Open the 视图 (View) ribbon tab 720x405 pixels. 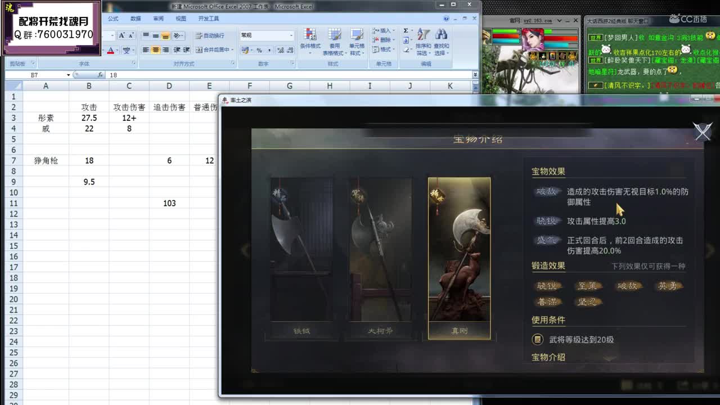click(x=181, y=19)
